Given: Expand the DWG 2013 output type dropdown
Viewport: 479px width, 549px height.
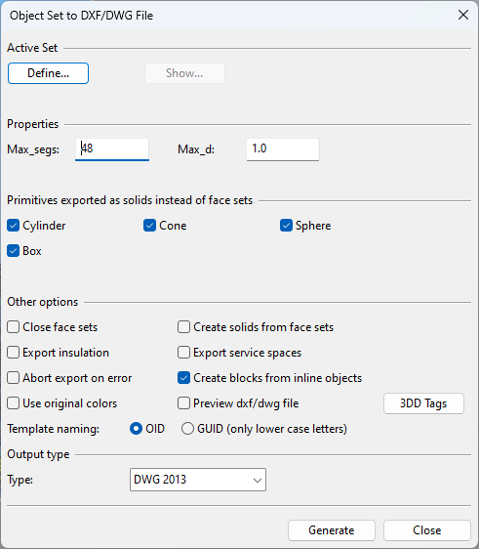Looking at the screenshot, I should click(x=198, y=480).
